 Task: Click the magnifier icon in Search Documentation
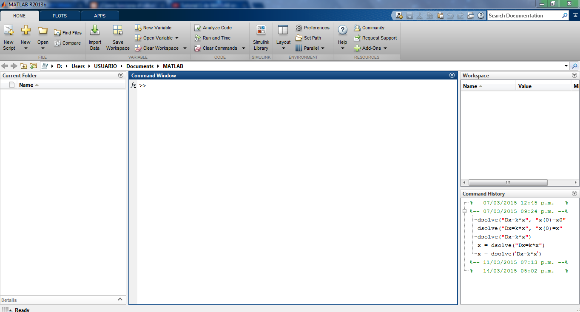pyautogui.click(x=565, y=15)
